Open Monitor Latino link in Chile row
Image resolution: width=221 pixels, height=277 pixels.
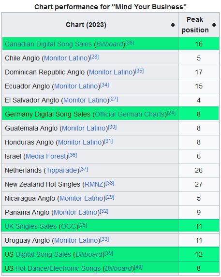click(x=66, y=58)
